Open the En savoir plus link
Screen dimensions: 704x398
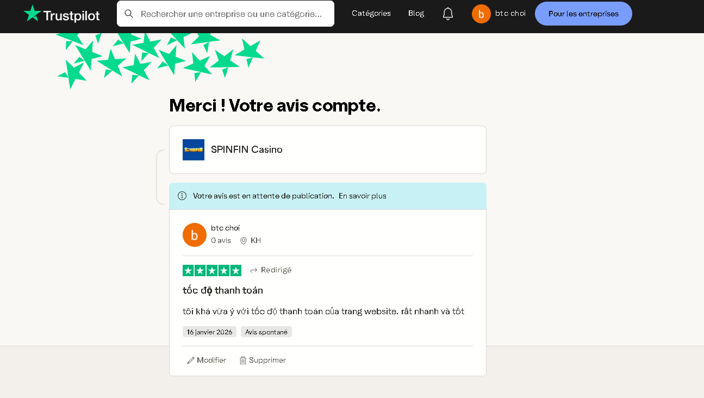(x=363, y=196)
